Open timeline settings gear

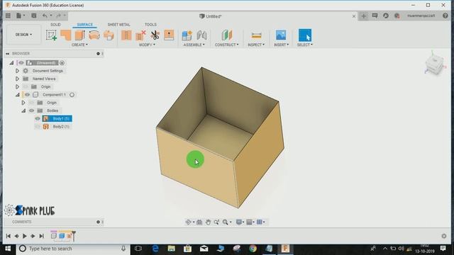(x=444, y=236)
